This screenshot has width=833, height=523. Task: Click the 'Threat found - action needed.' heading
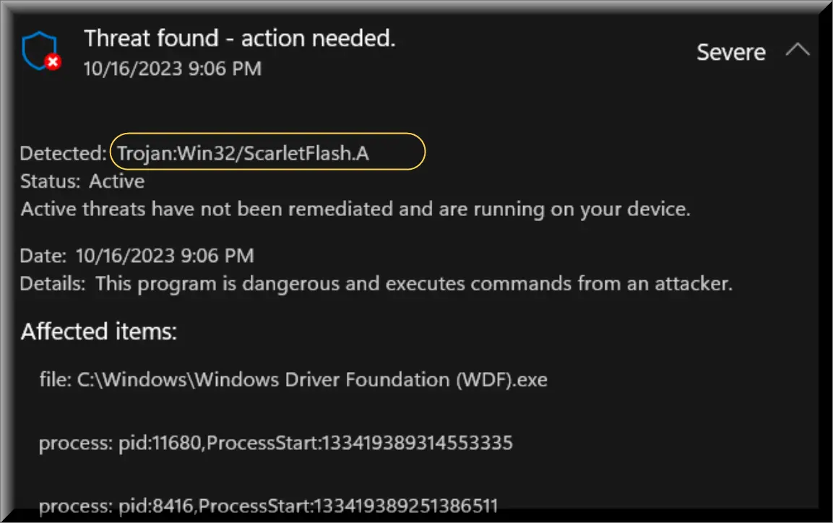click(240, 39)
